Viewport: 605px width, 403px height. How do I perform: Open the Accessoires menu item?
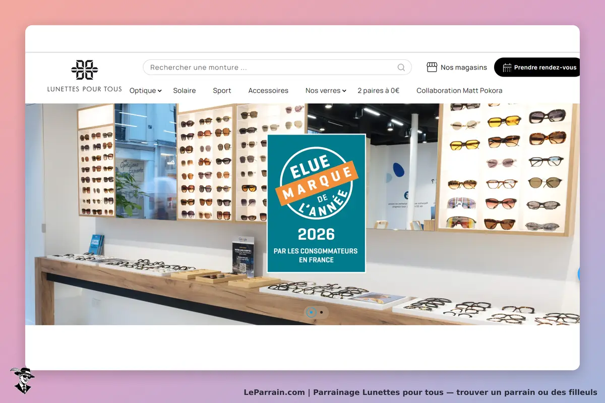(x=268, y=91)
